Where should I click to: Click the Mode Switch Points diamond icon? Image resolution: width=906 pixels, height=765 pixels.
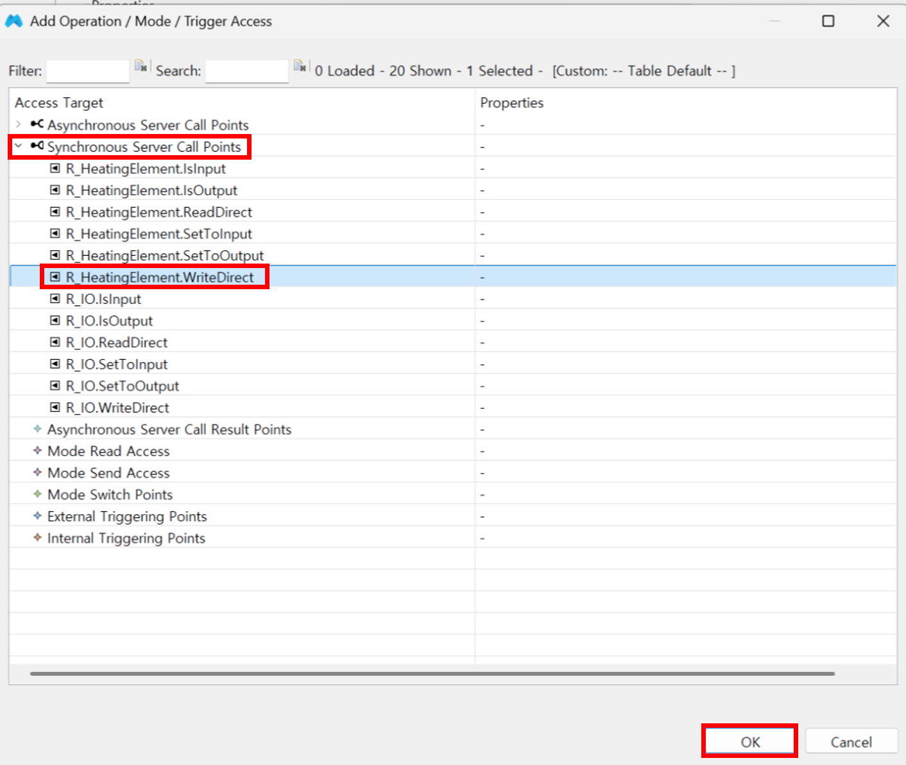(x=37, y=494)
